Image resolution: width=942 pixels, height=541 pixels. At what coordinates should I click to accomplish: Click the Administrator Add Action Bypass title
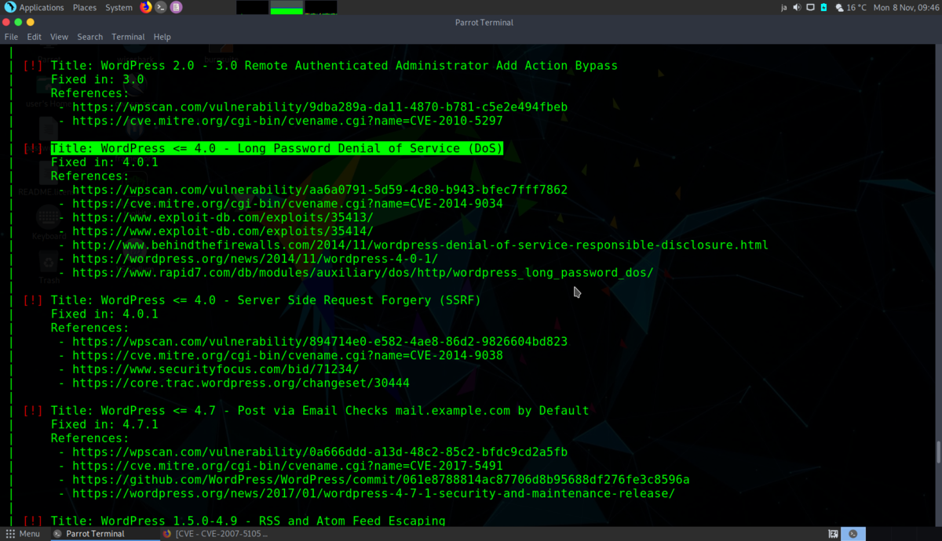pyautogui.click(x=334, y=66)
